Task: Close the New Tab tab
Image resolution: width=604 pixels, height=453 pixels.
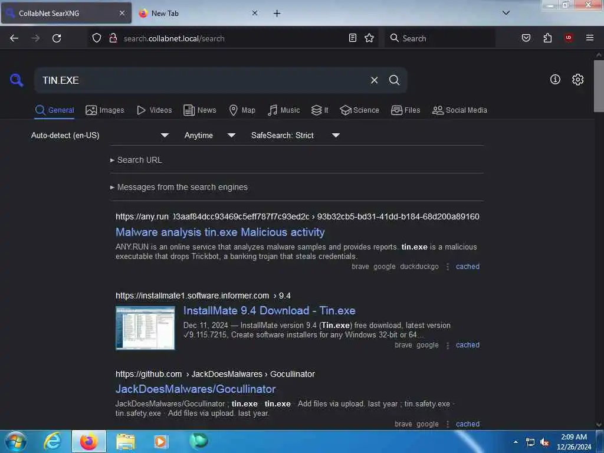Action: point(255,13)
